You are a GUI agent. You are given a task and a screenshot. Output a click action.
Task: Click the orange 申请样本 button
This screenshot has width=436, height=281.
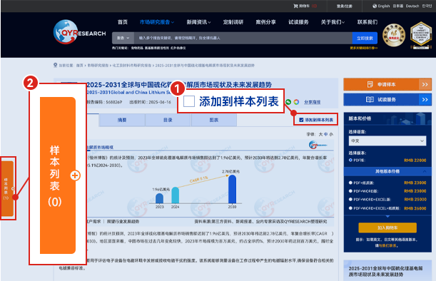[387, 84]
